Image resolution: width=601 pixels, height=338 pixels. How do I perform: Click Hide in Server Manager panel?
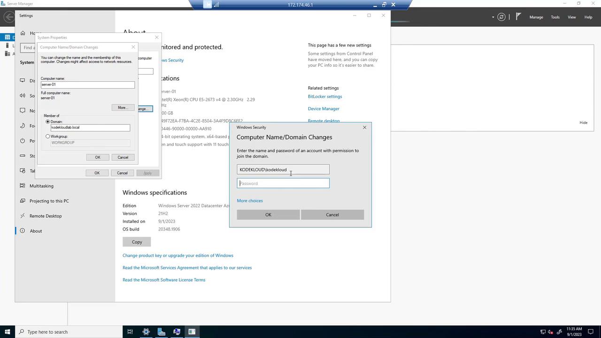point(583,123)
